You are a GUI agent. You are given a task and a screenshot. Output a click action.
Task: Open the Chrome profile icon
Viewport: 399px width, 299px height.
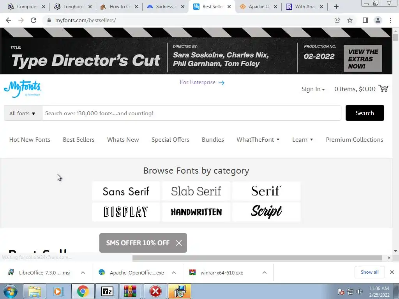tap(378, 20)
